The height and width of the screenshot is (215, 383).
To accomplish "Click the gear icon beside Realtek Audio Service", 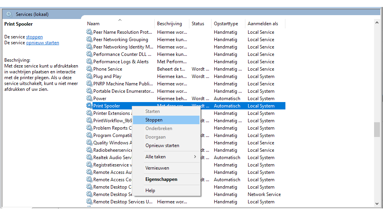I will click(x=89, y=157).
